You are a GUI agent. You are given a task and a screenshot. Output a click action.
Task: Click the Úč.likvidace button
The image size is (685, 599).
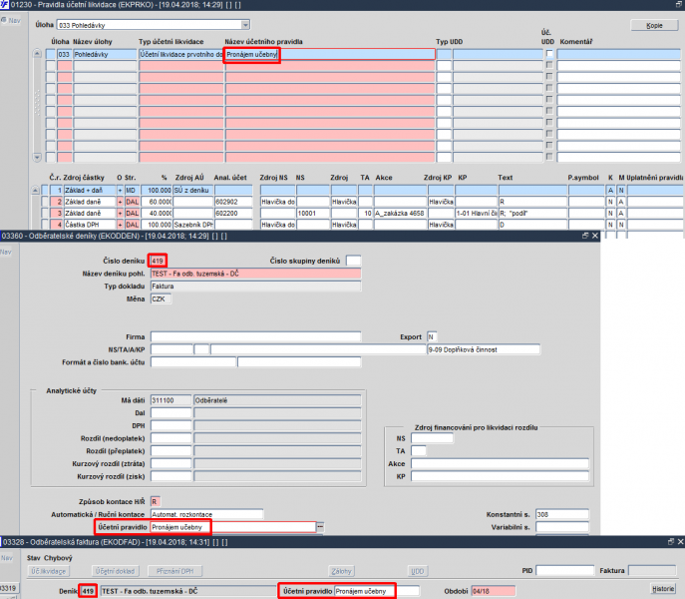(49, 571)
